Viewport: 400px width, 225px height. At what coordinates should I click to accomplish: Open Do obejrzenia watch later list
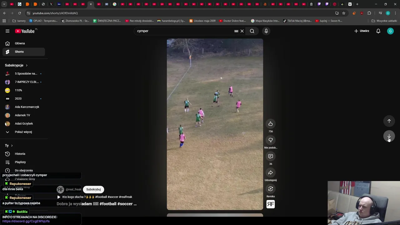click(24, 170)
